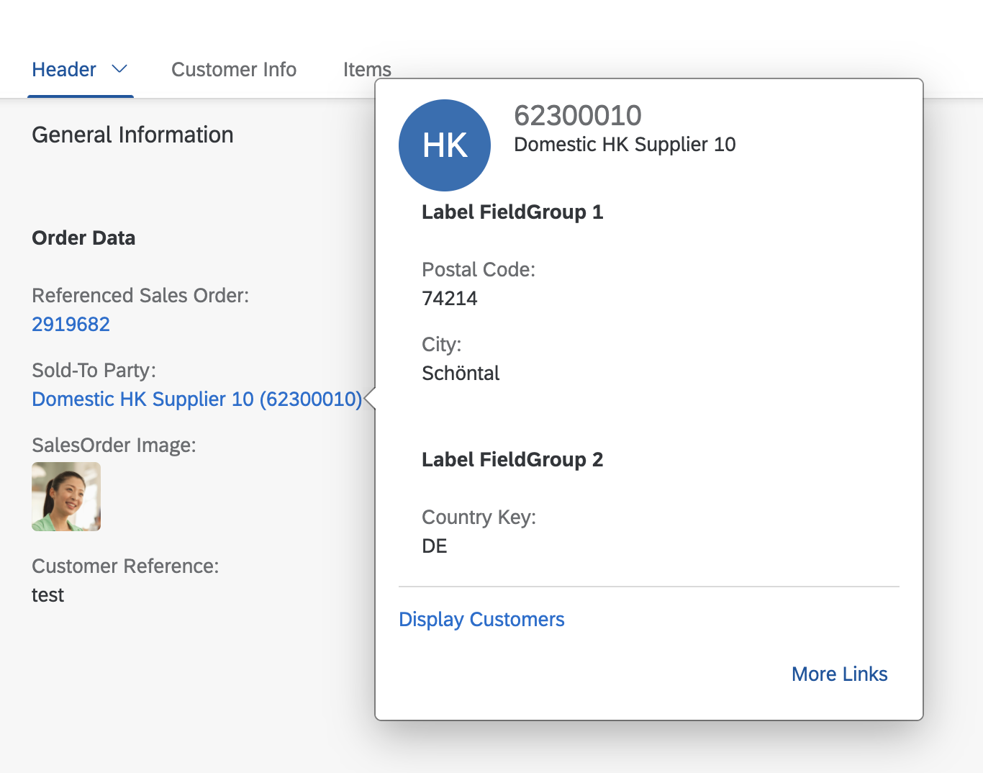Click the Label FieldGroup 2 heading
Viewport: 983px width, 773px height.
512,460
